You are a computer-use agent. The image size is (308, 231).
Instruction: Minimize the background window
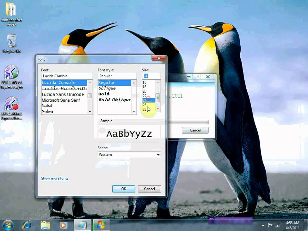pyautogui.click(x=189, y=77)
